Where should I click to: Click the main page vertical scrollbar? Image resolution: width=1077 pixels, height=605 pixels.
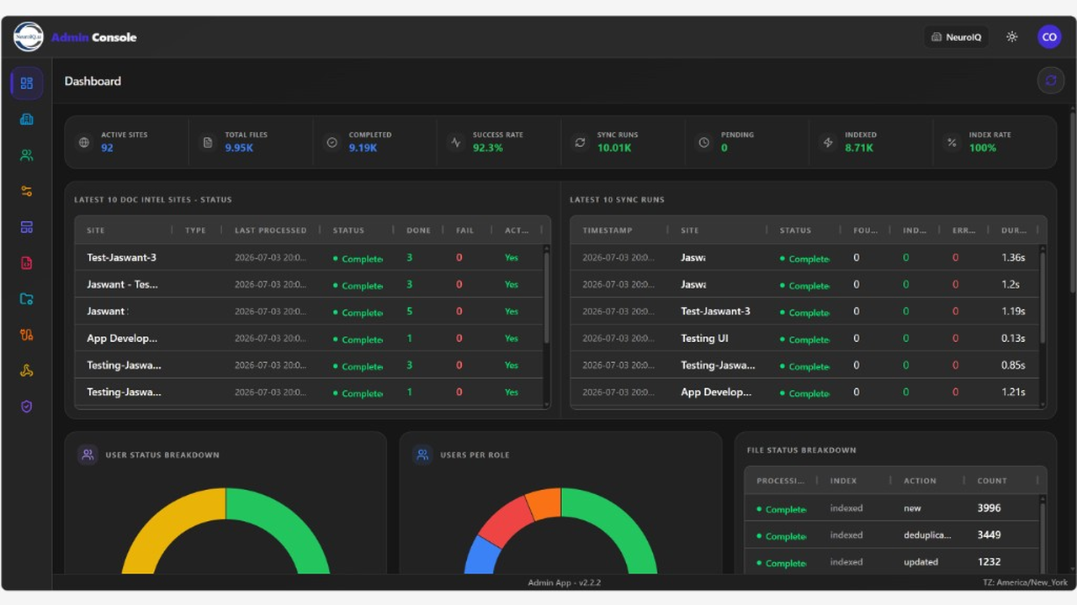point(1072,202)
